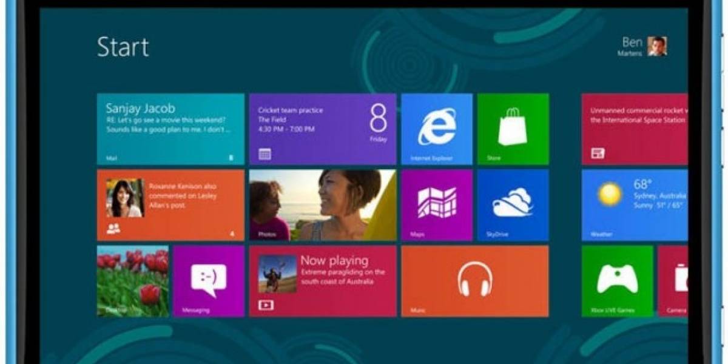Open the Music headphones tile
Screen dimensions: 728x364
pyautogui.click(x=475, y=281)
